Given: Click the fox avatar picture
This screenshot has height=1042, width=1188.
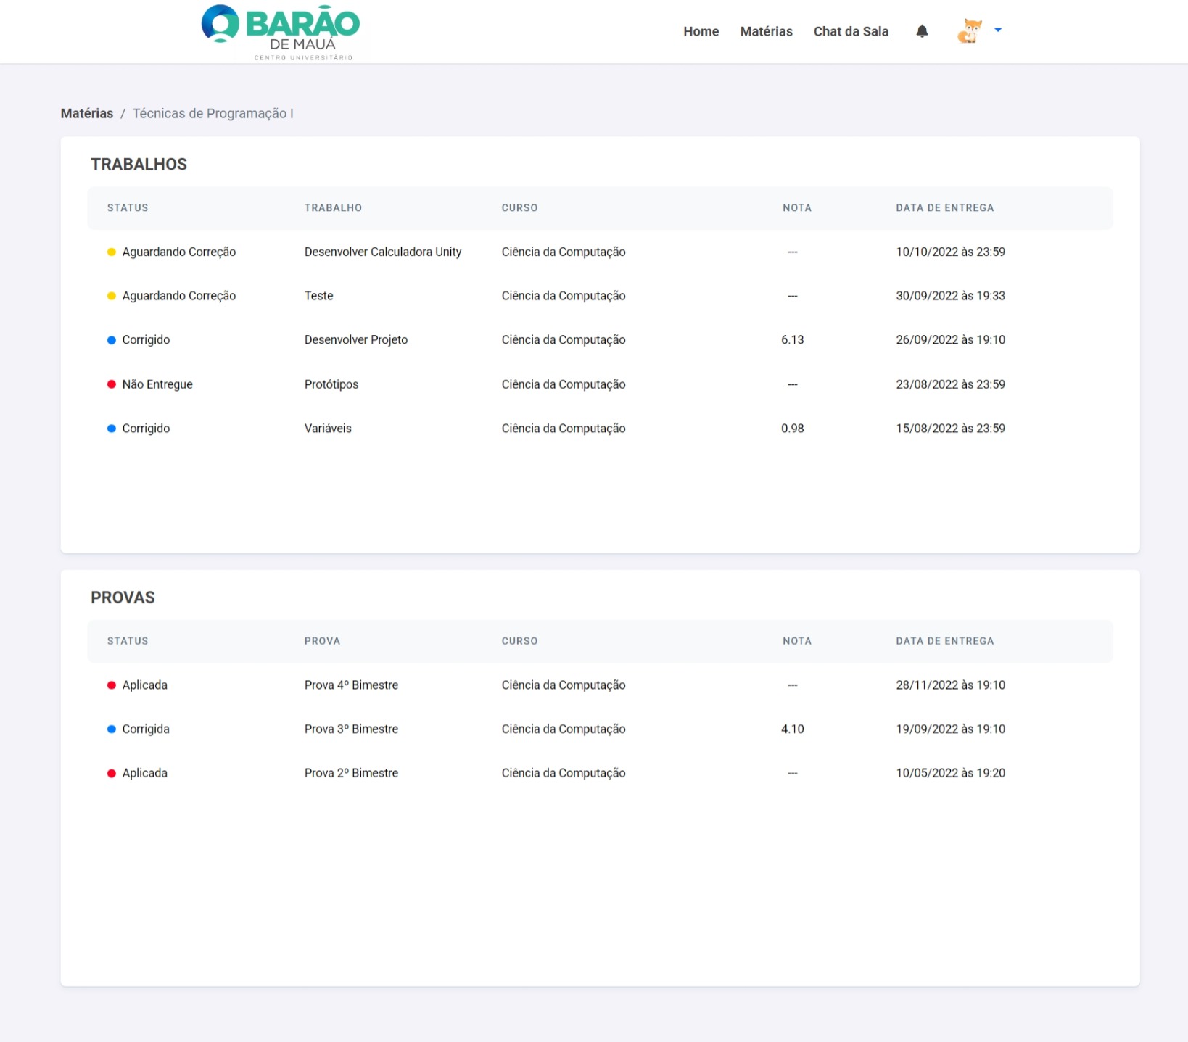Looking at the screenshot, I should (970, 31).
